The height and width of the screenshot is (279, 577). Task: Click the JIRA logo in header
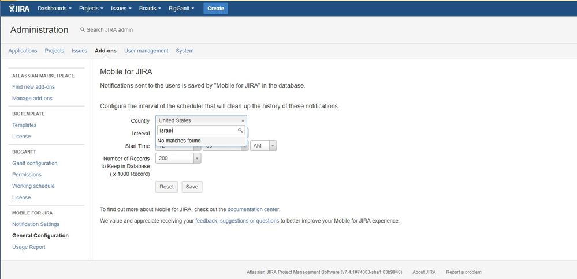(19, 8)
